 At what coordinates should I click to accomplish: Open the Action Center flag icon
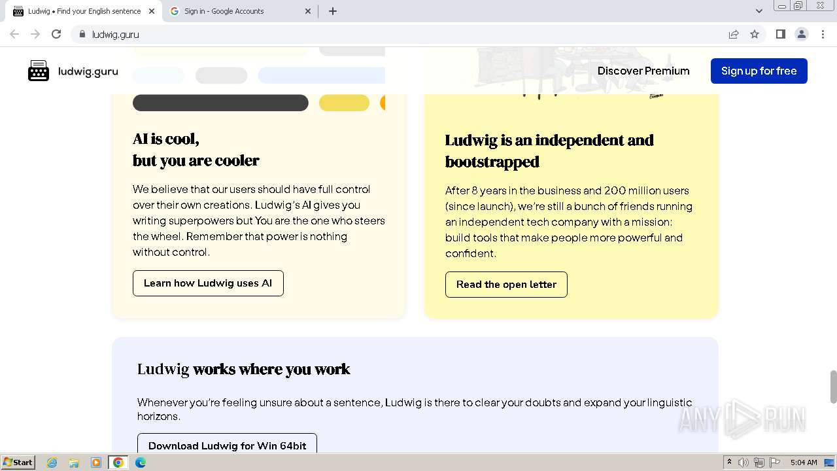click(775, 462)
